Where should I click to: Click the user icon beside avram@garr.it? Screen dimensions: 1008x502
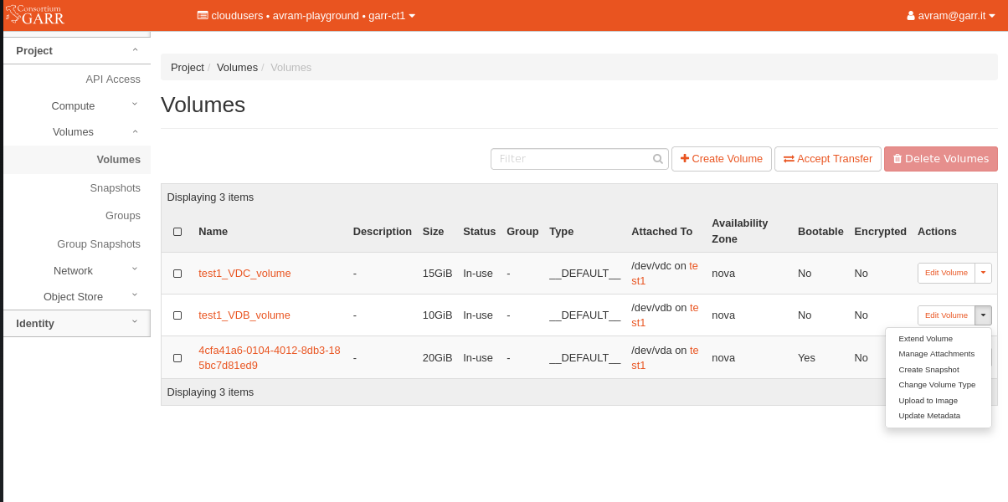coord(911,16)
